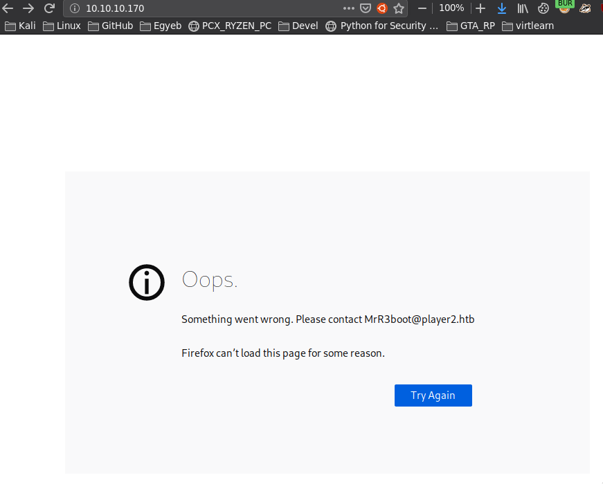Open the Library icon

click(523, 8)
